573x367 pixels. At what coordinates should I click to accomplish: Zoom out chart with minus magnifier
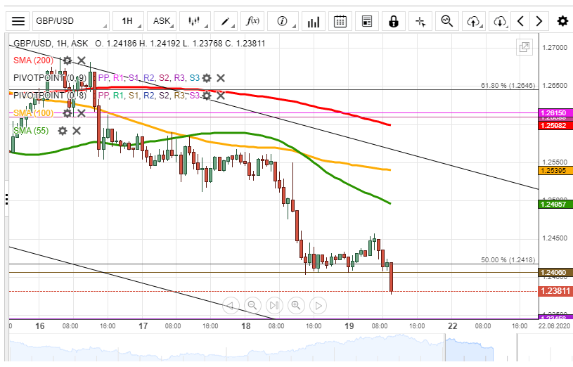252,306
